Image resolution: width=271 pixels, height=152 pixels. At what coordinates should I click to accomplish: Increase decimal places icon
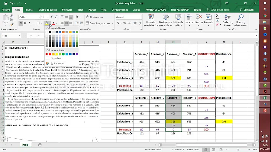135,23
